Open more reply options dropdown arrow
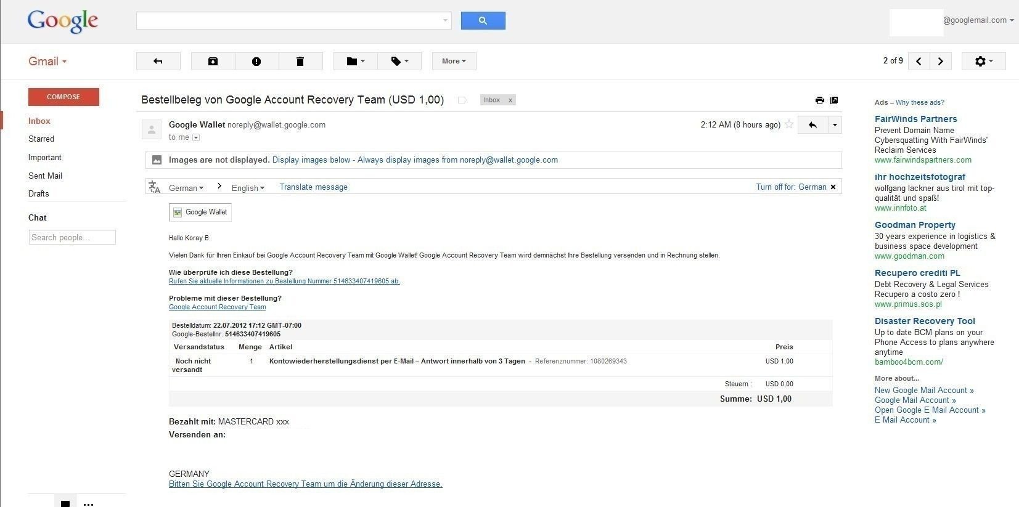The image size is (1019, 507). coord(835,124)
